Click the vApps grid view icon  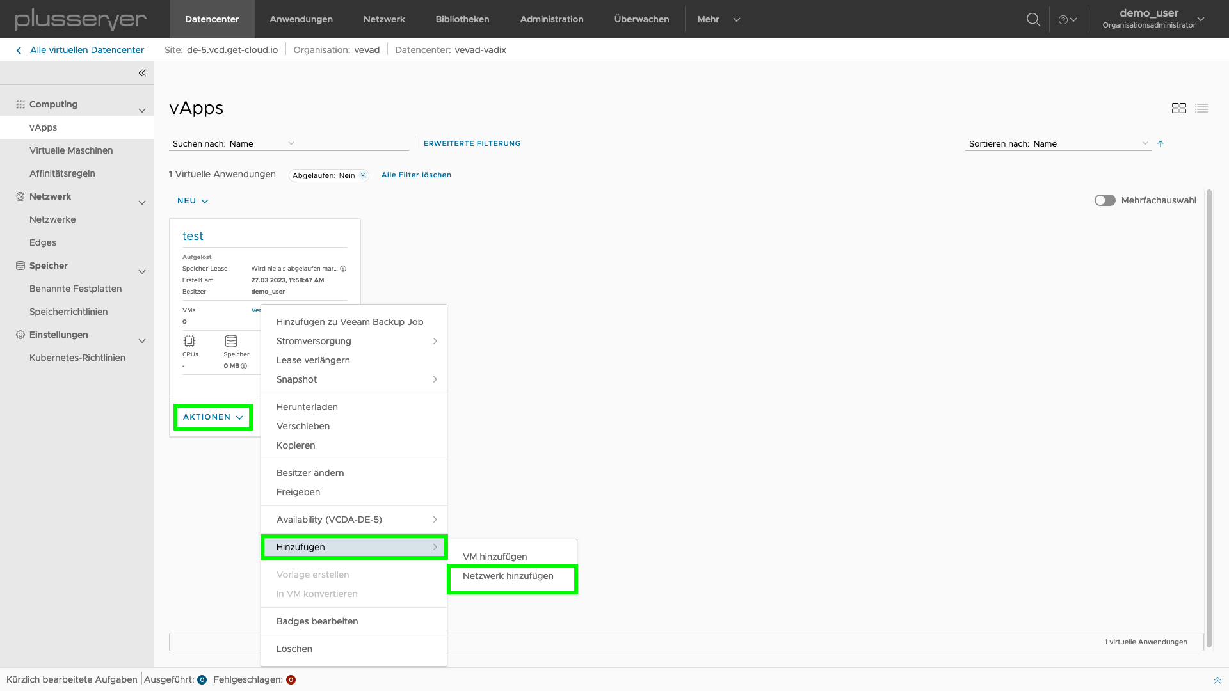point(1179,108)
